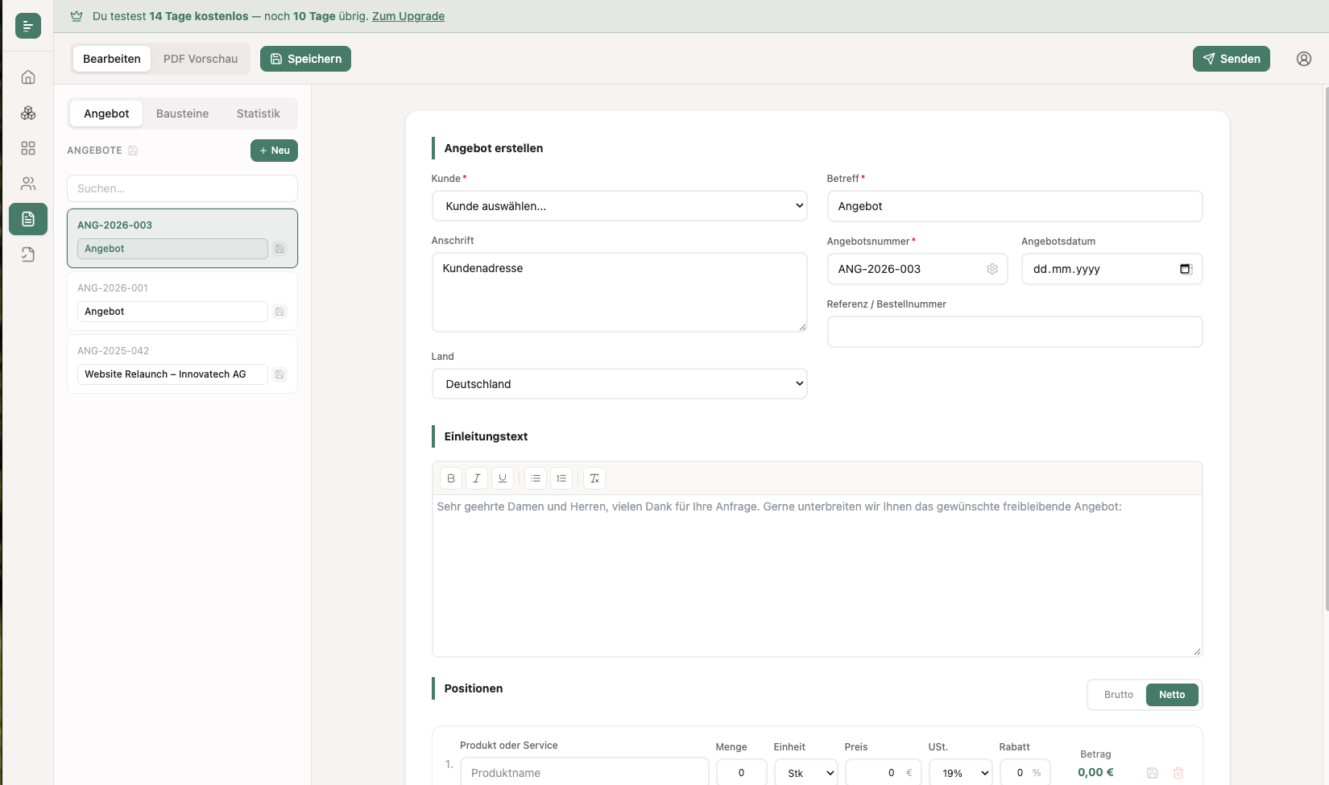Image resolution: width=1329 pixels, height=785 pixels.
Task: Open the home icon in sidebar
Action: coord(28,77)
